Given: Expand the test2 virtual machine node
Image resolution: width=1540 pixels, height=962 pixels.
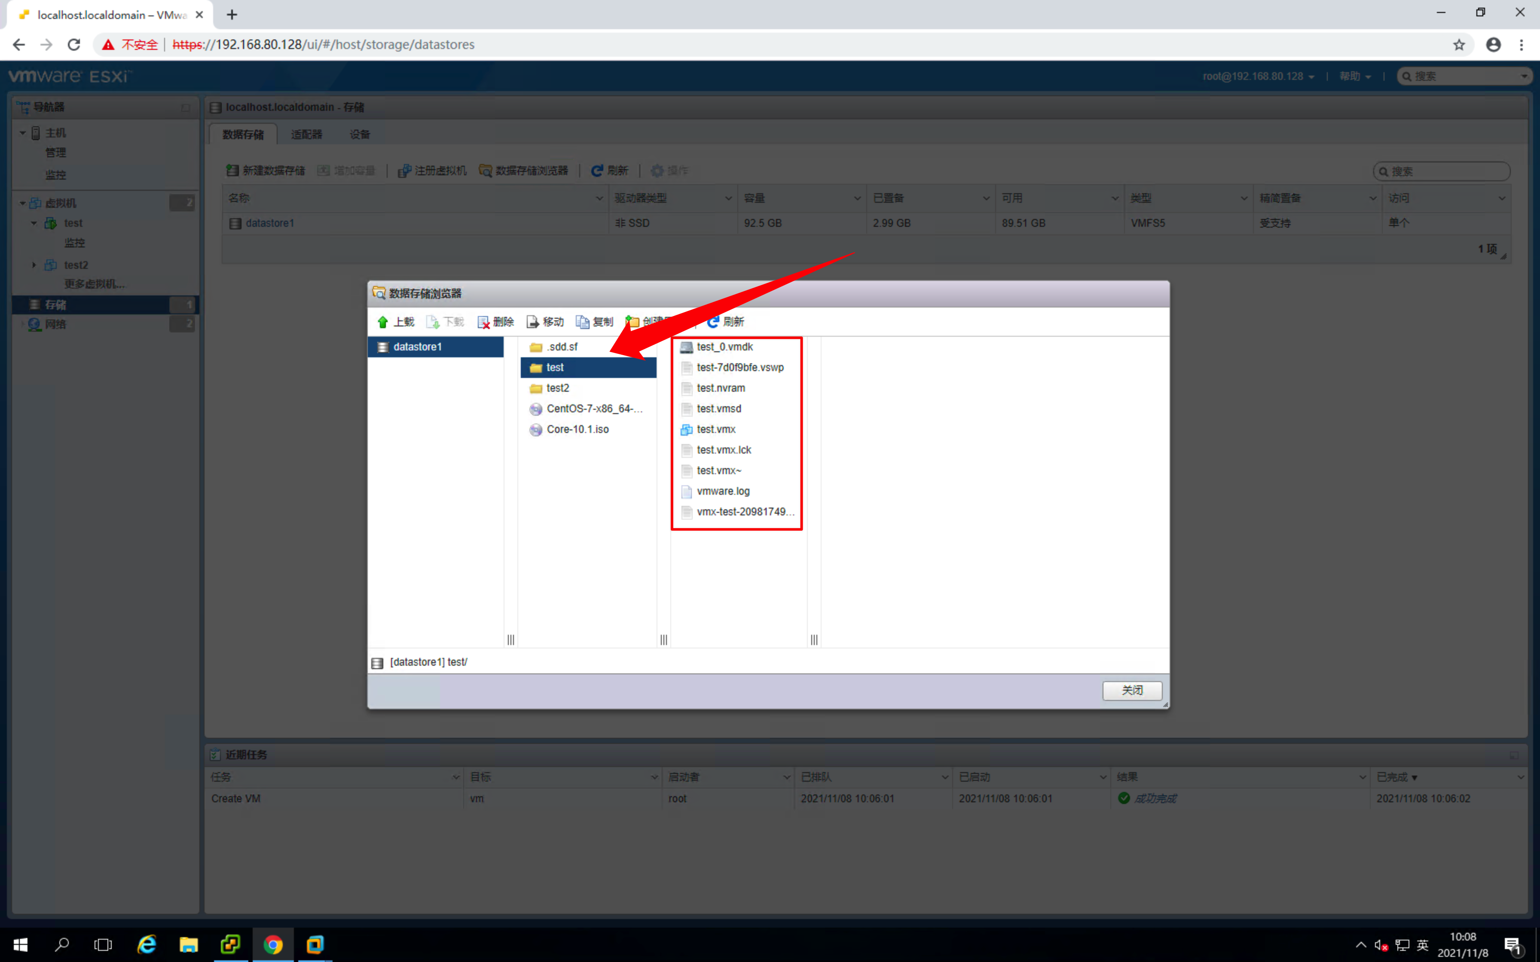Looking at the screenshot, I should click(34, 265).
